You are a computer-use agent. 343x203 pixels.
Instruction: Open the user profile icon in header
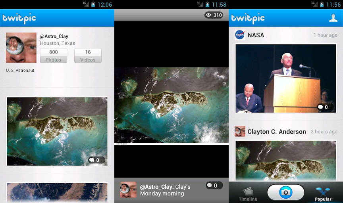pyautogui.click(x=333, y=18)
